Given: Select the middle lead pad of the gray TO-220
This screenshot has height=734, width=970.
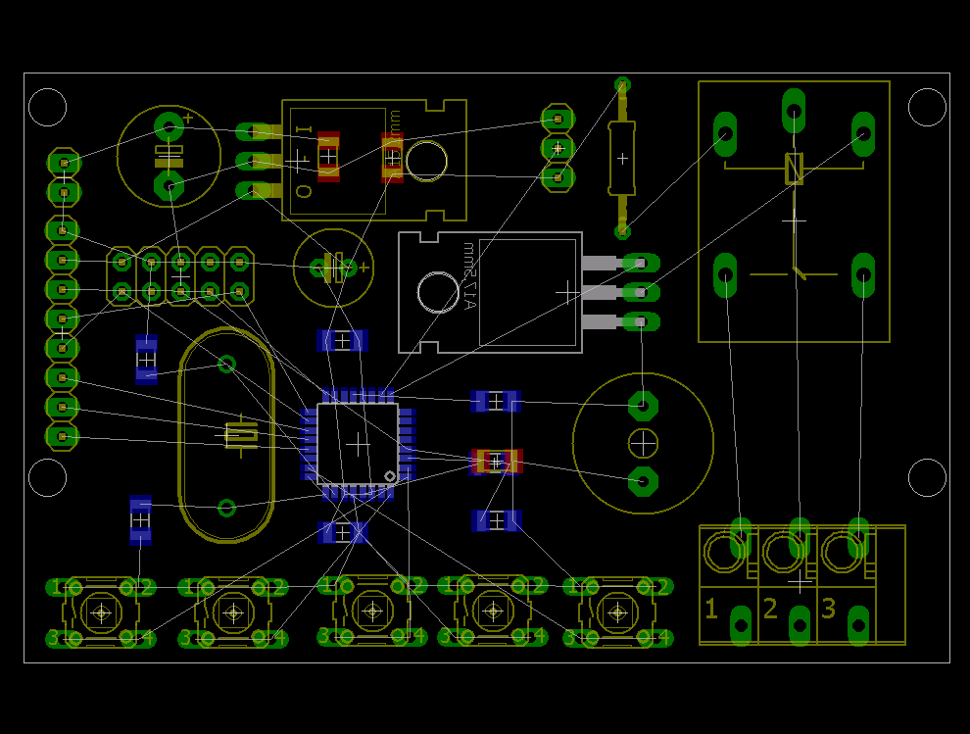Looking at the screenshot, I should 641,292.
